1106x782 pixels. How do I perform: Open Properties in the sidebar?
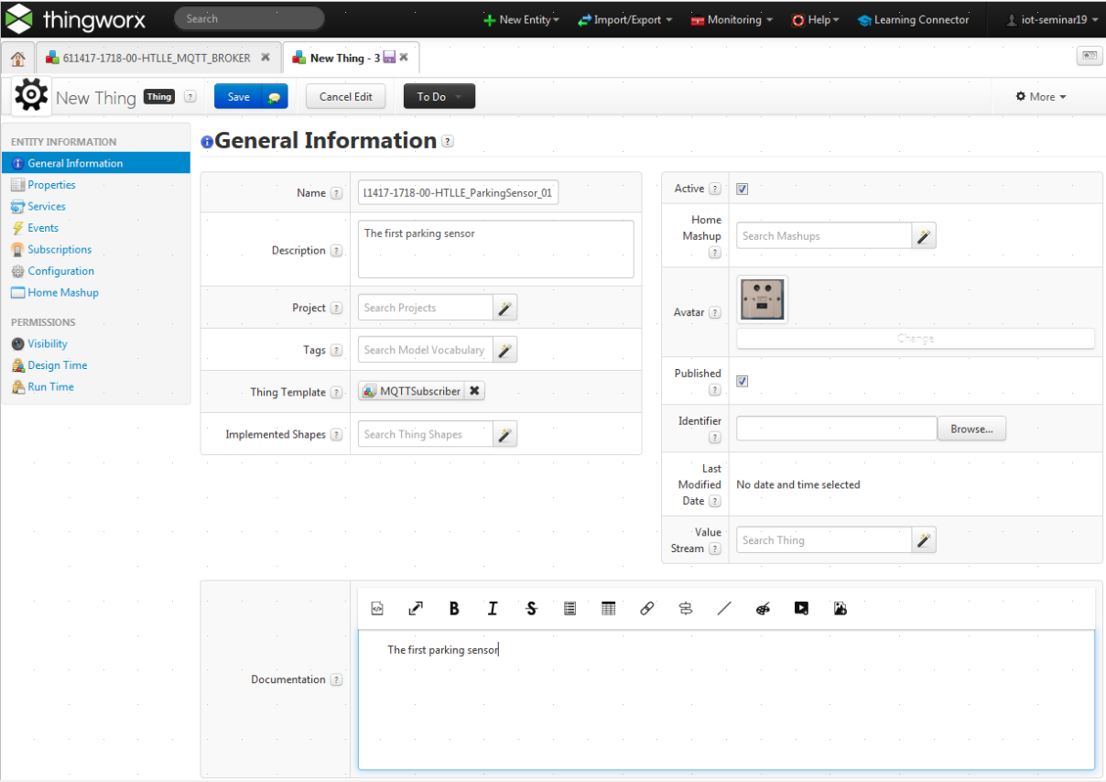51,184
